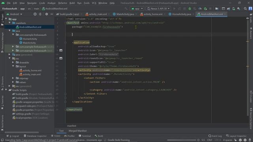The width and height of the screenshot is (253, 142).
Task: Switch to build.gradle (app) editor tab
Action: coord(68,14)
